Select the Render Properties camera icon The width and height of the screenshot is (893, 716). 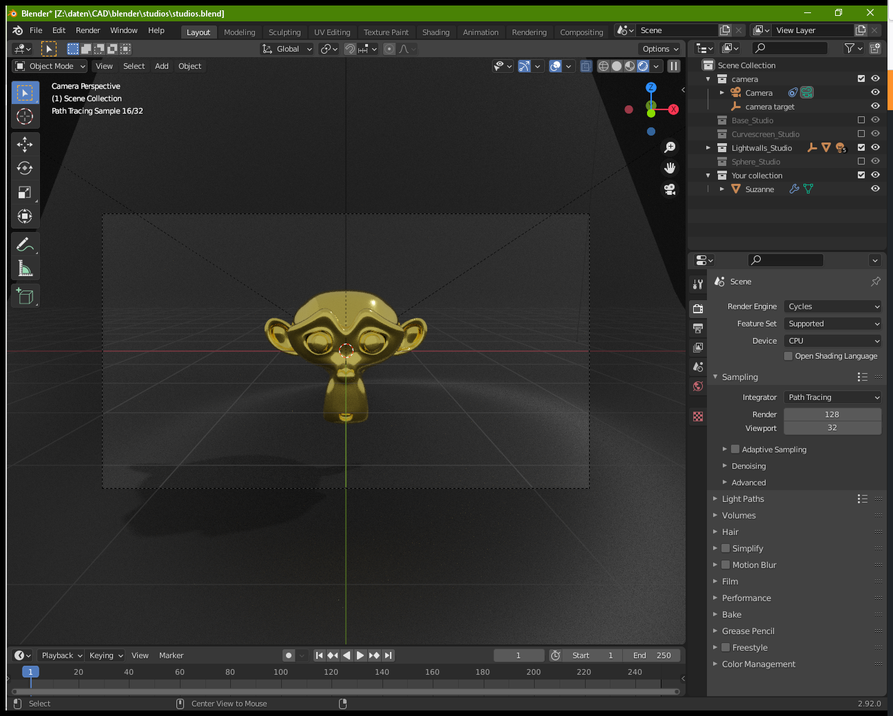[x=698, y=308]
